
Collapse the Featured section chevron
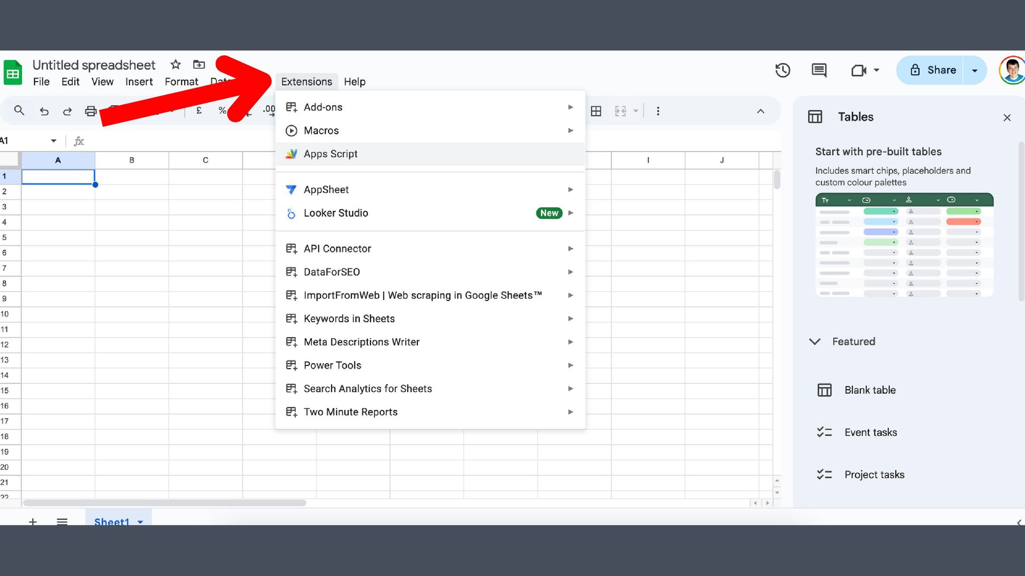[815, 341]
